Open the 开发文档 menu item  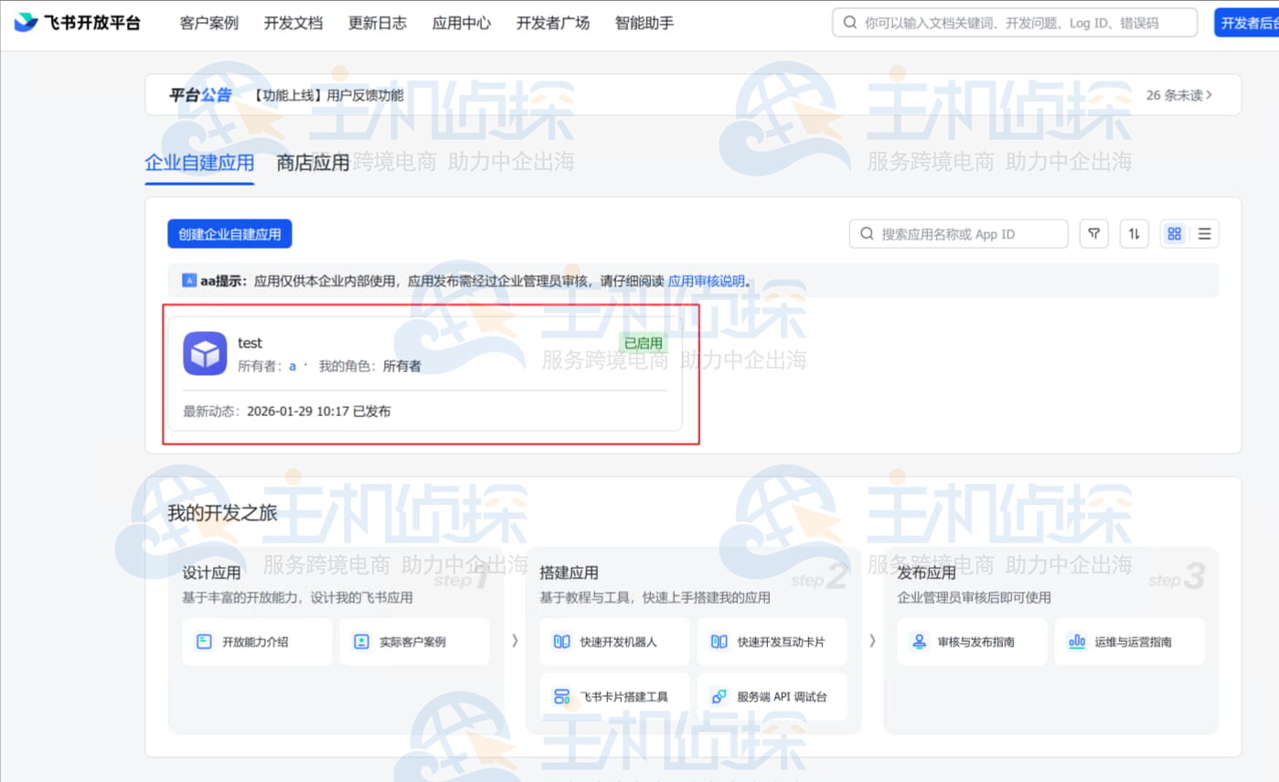tap(293, 23)
